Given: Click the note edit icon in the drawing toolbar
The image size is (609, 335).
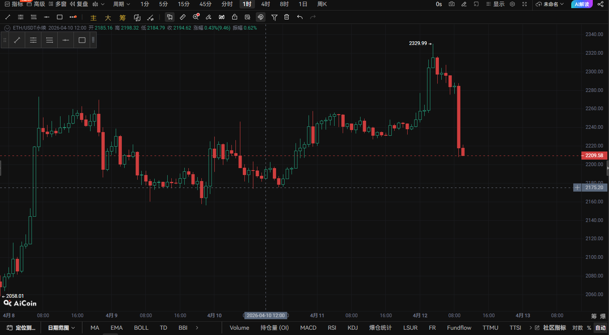Looking at the screenshot, I should [x=248, y=17].
